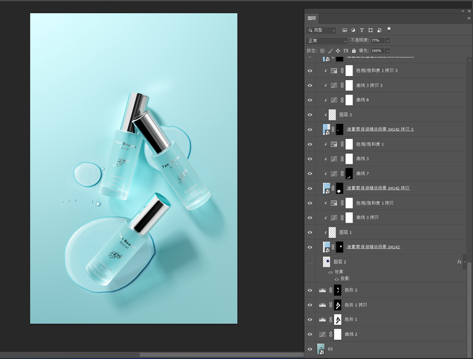Filter layers by text type
The width and height of the screenshot is (473, 359).
(362, 30)
